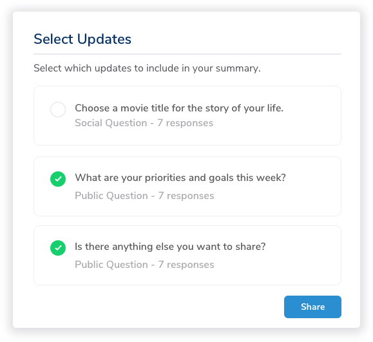This screenshot has height=342, width=373.
Task: Check the circle beside the movie title question
Action: [58, 109]
